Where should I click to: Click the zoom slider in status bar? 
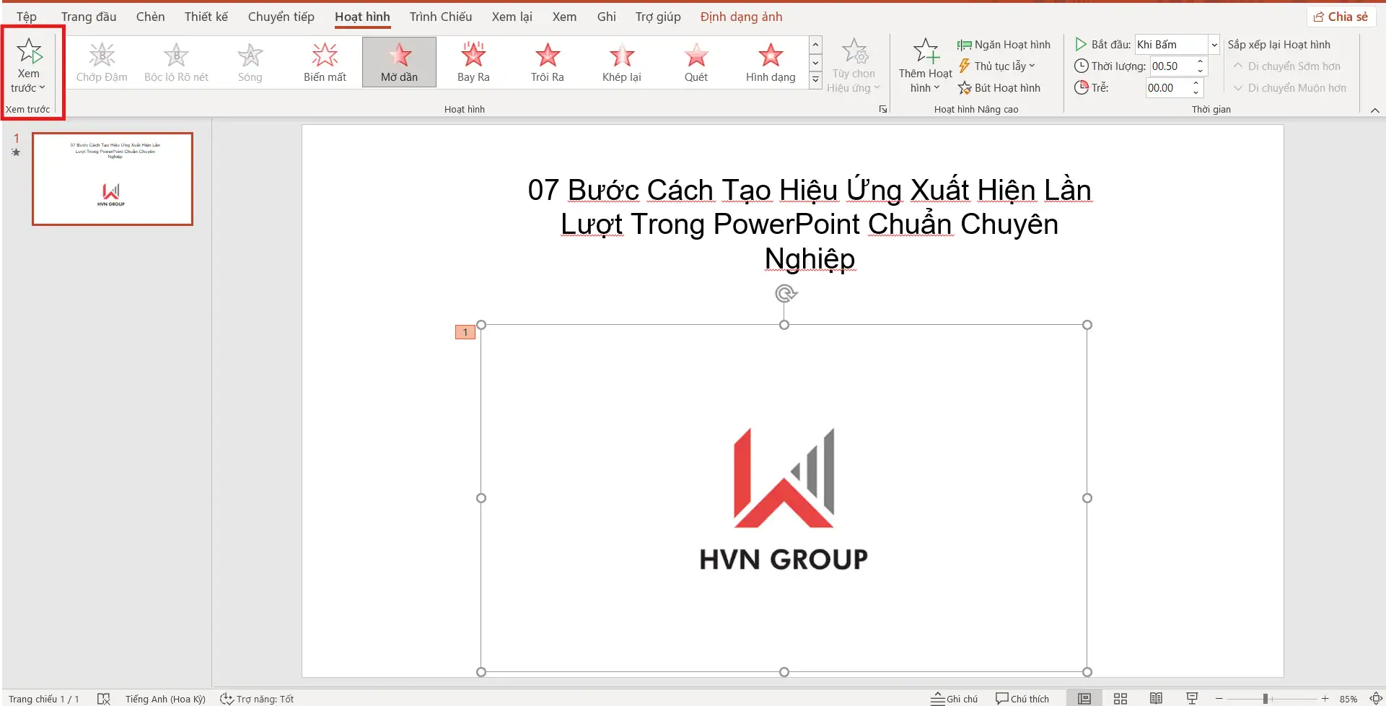1266,698
